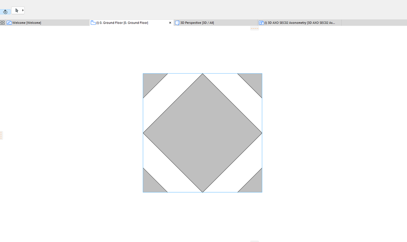Switch to the 3D Perspective tab

(197, 23)
